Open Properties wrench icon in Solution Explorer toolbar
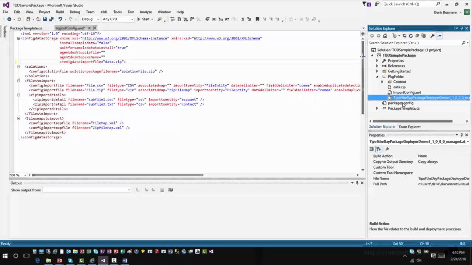This screenshot has height=265, width=472. pyautogui.click(x=432, y=36)
